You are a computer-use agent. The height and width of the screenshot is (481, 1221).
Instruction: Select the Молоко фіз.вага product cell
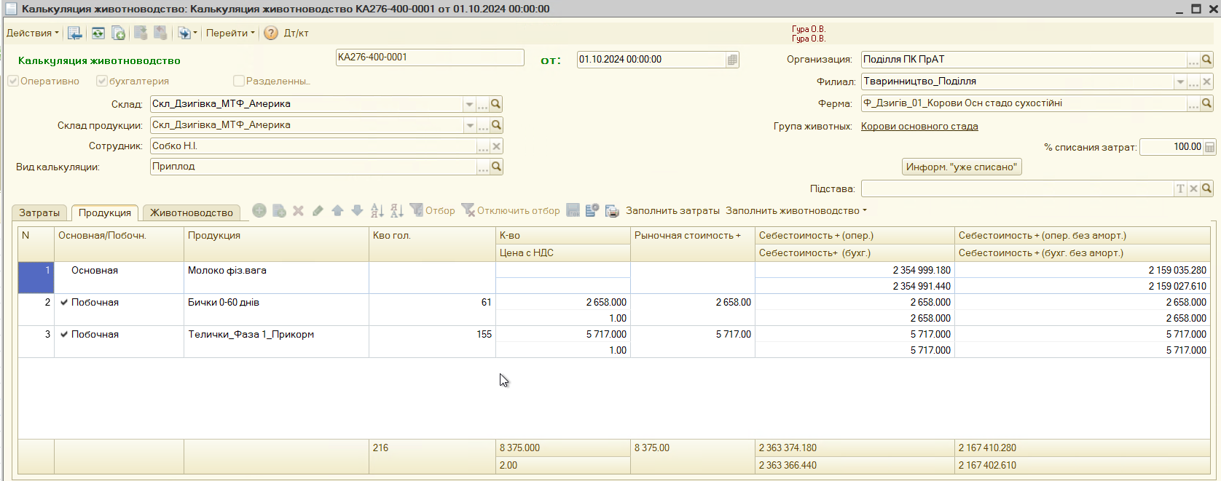[276, 278]
